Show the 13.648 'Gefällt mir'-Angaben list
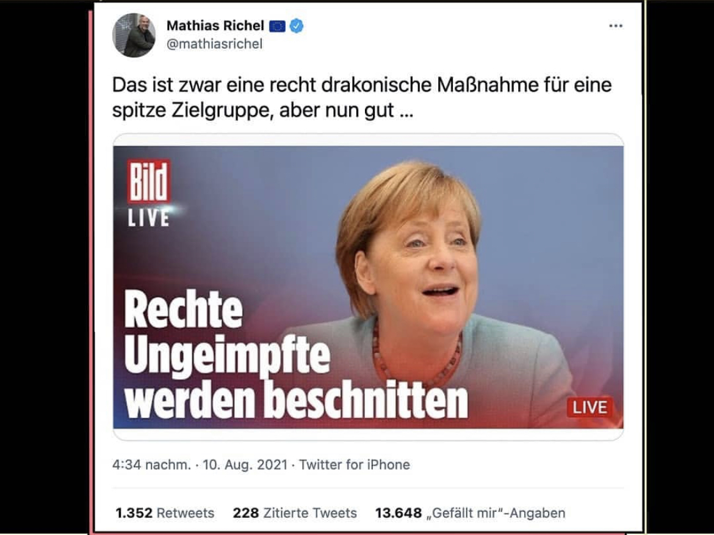 click(470, 513)
